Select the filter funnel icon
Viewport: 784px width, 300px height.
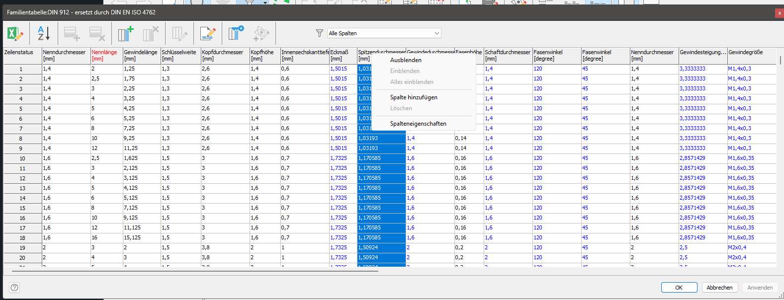[x=320, y=33]
